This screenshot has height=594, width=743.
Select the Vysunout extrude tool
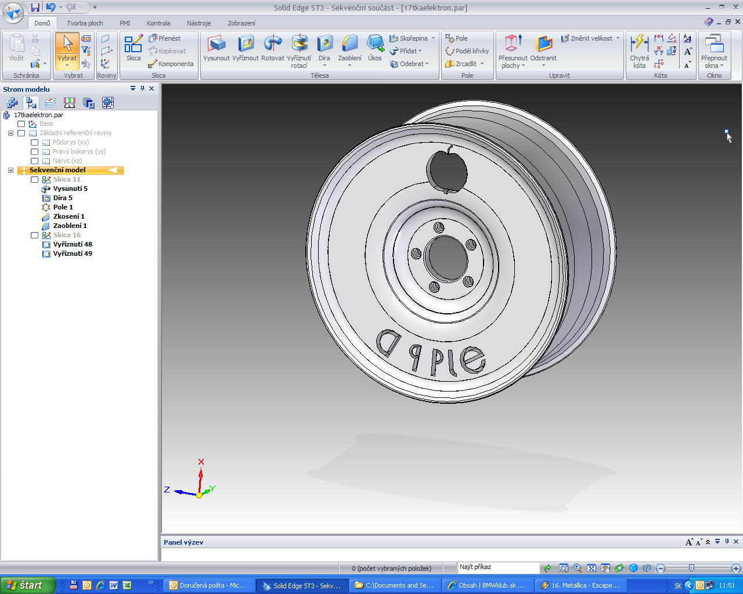tap(217, 45)
